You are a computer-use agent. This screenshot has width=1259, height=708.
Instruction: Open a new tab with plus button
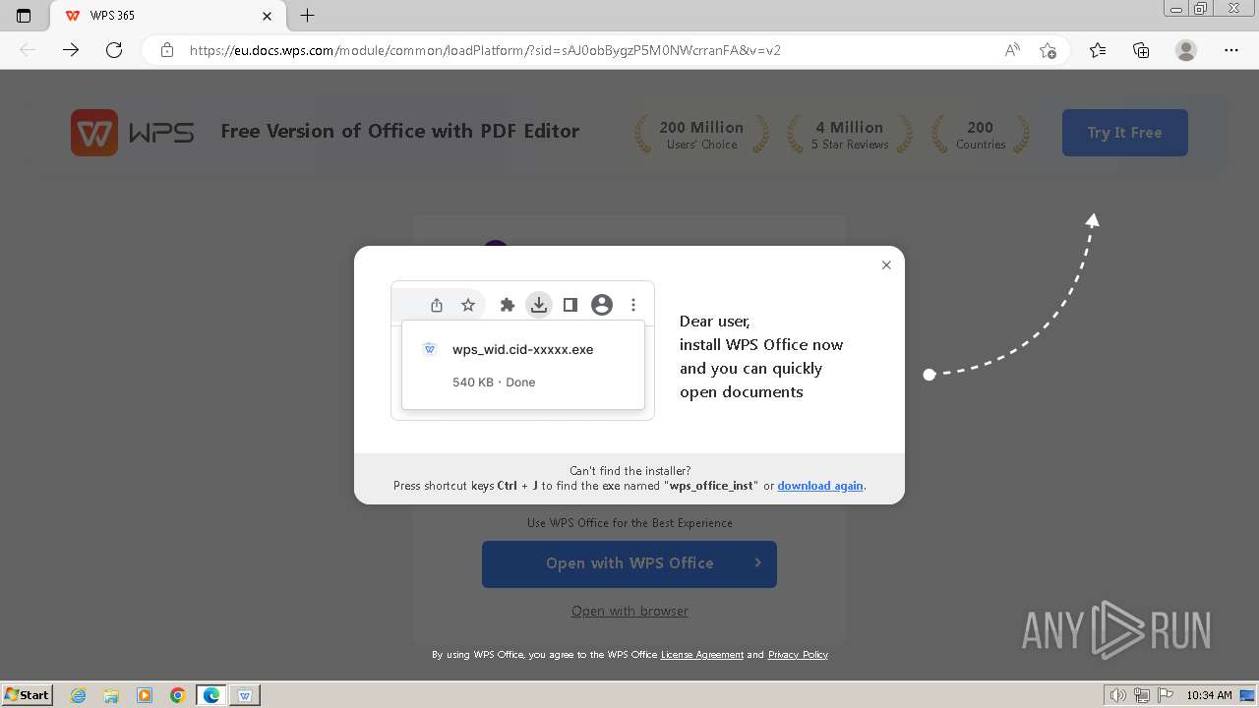[x=307, y=16]
